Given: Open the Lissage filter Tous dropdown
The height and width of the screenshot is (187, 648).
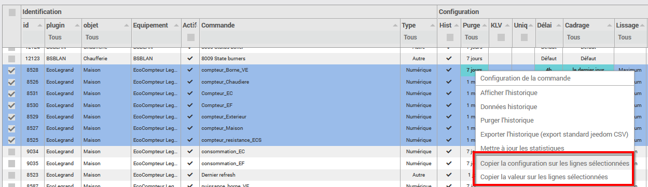Looking at the screenshot, I should coord(631,37).
